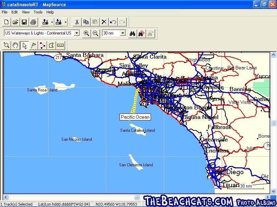The width and height of the screenshot is (277, 207).
Task: Click the horizontal scrollbar left arrow
Action: (6, 197)
